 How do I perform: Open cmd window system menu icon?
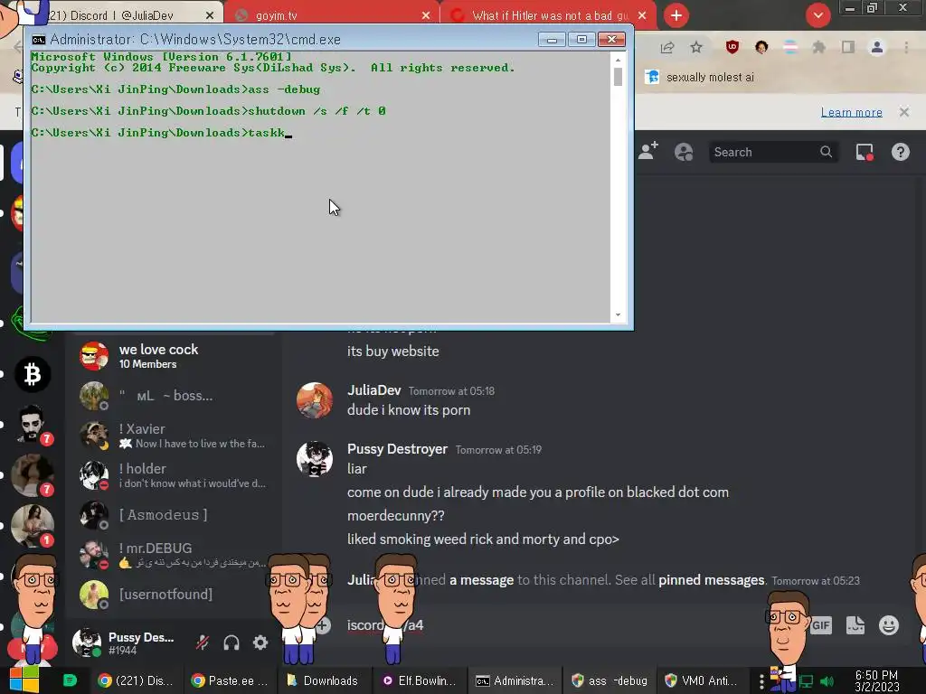(38, 40)
